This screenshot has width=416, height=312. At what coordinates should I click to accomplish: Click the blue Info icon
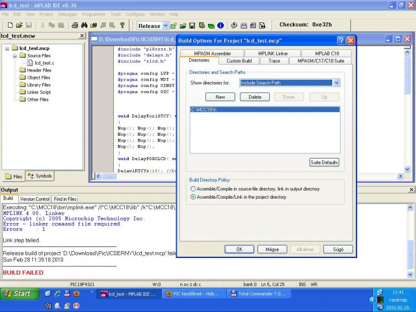[220, 25]
